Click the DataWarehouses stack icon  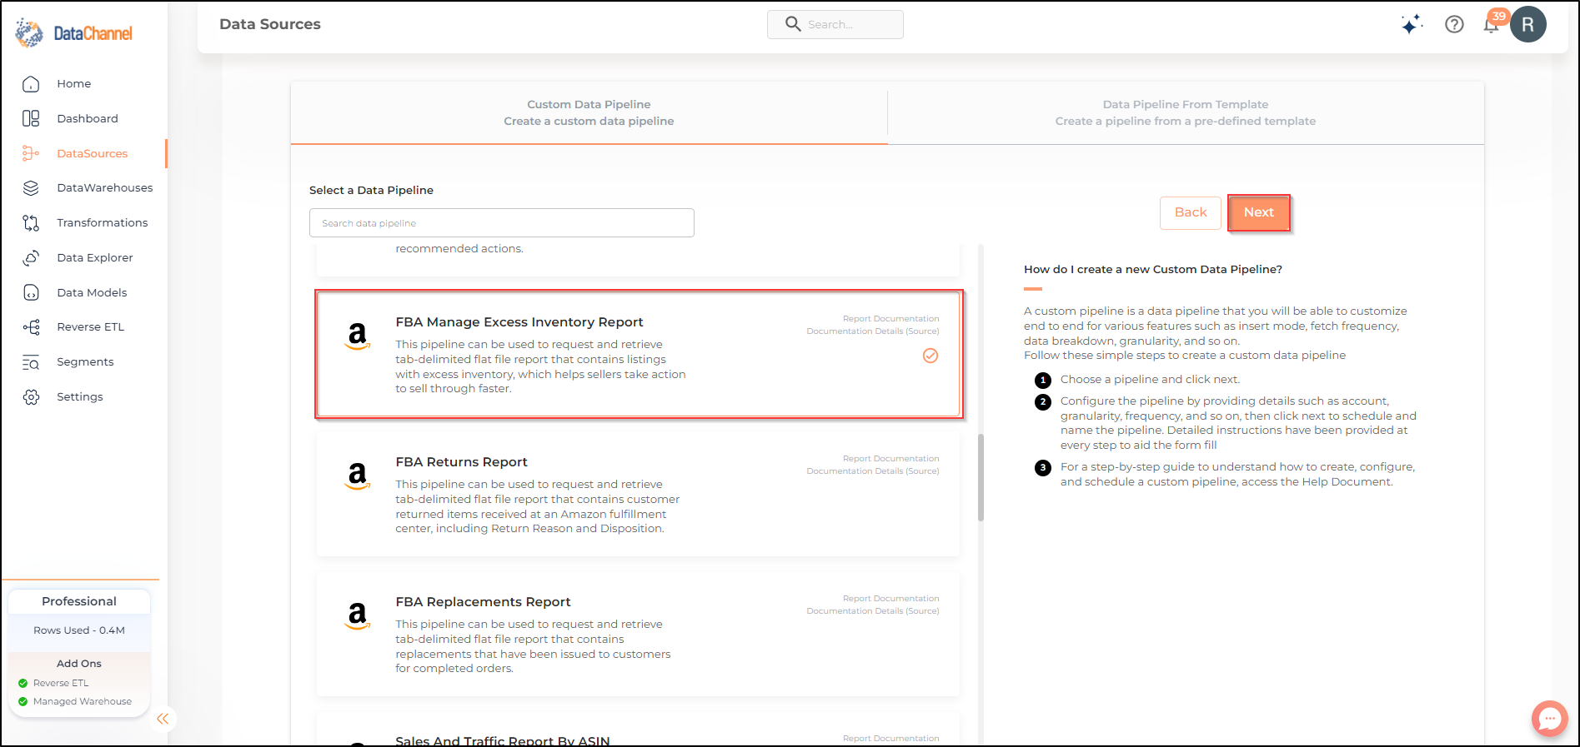[31, 188]
